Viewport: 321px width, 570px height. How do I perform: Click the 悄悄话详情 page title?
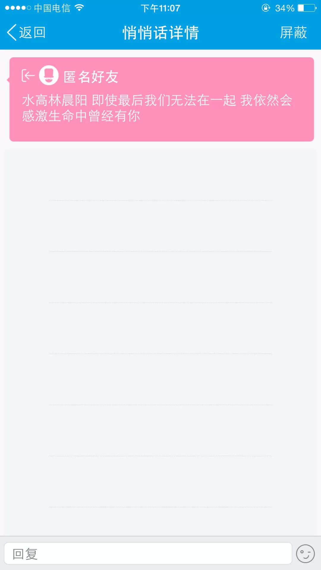coord(160,32)
